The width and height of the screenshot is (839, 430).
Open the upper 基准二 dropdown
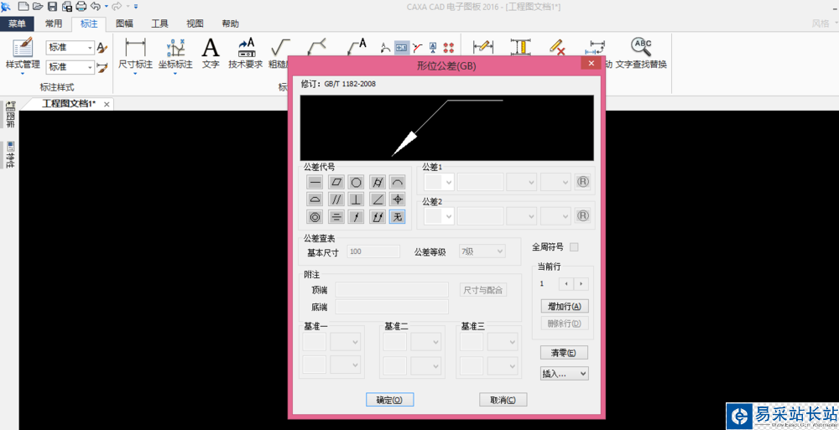click(425, 341)
